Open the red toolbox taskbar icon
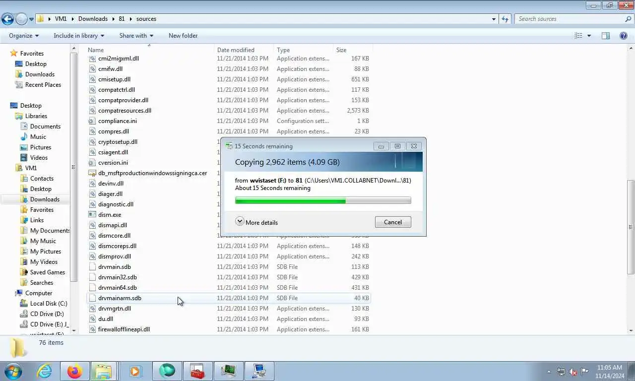 coord(197,371)
